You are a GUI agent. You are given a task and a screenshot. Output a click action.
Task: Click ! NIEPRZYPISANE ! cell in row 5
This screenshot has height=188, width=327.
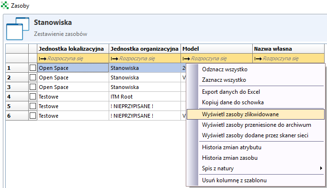145,106
